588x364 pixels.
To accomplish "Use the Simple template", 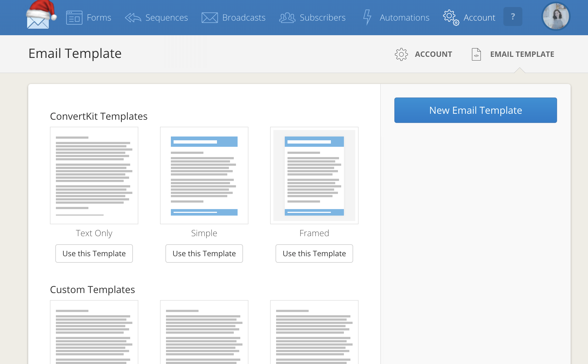I will 204,253.
